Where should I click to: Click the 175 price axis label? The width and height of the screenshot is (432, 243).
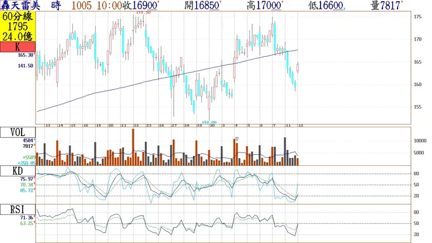417,17
